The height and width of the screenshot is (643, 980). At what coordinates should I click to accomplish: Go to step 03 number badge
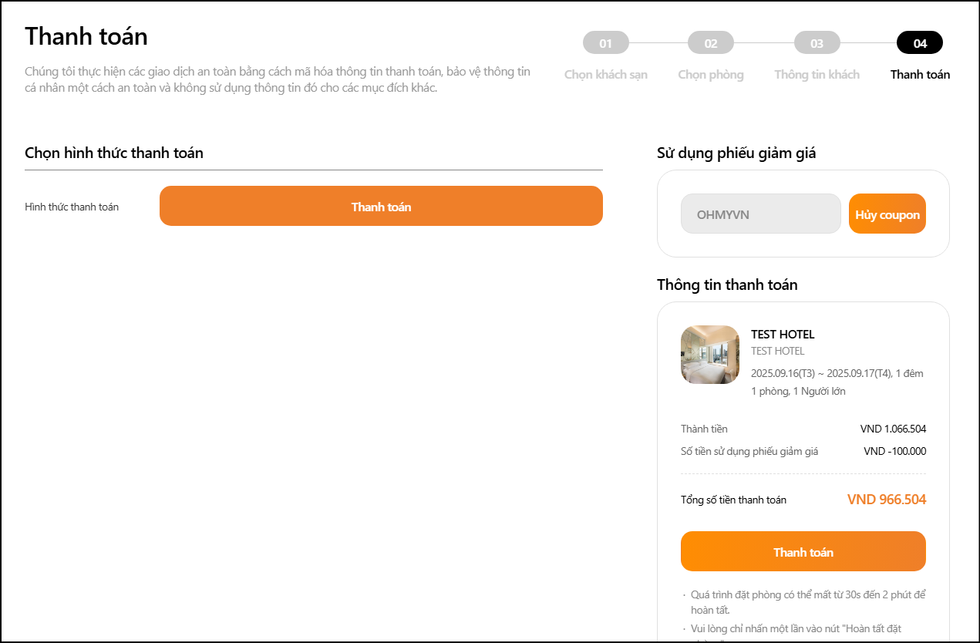tap(817, 43)
